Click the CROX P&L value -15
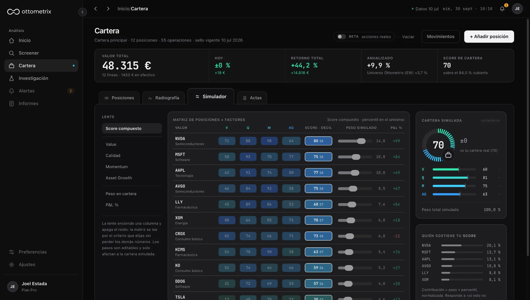Image resolution: width=530 pixels, height=300 pixels. point(396,236)
